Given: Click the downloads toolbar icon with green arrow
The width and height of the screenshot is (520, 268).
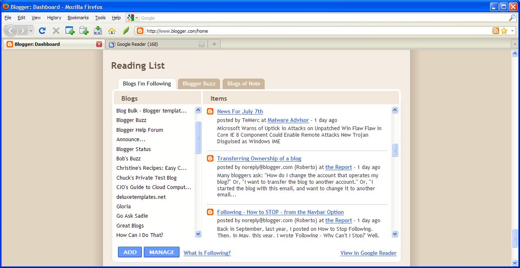Looking at the screenshot, I should (98, 31).
